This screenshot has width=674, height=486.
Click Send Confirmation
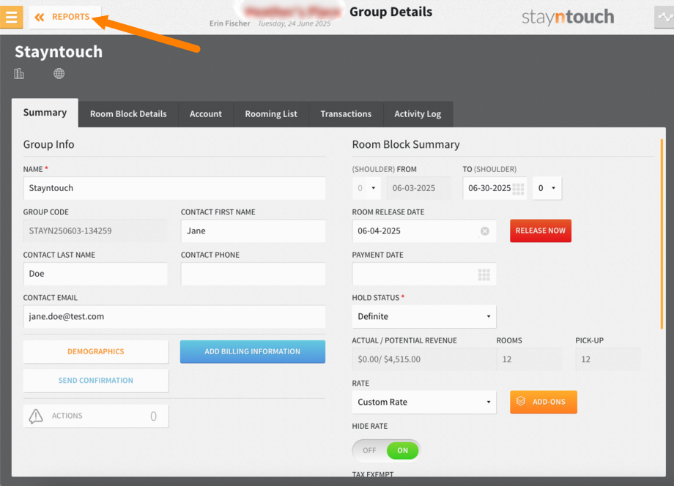(x=96, y=381)
